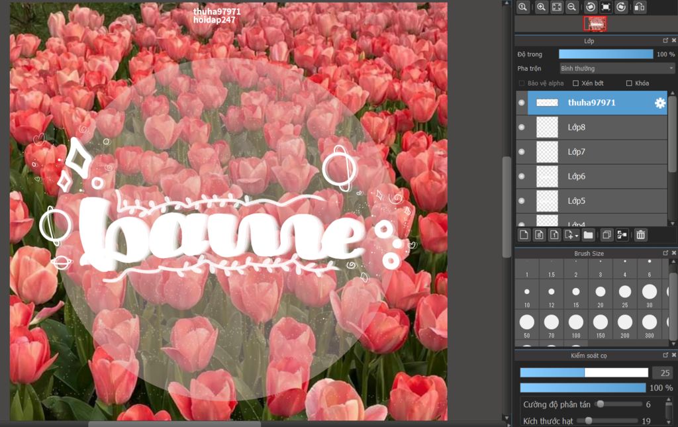This screenshot has width=678, height=427.
Task: Hide the thuha97971 layer
Action: point(522,103)
